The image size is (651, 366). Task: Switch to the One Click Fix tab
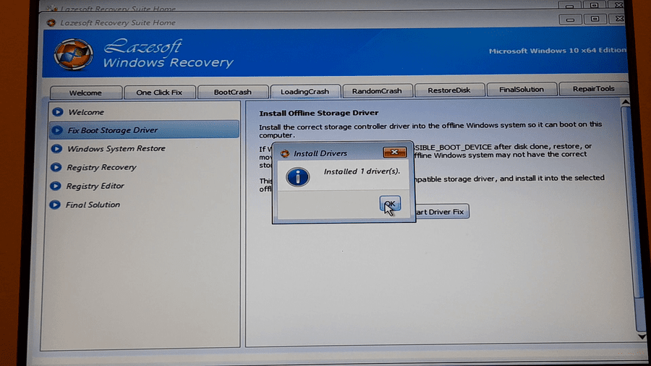point(159,92)
